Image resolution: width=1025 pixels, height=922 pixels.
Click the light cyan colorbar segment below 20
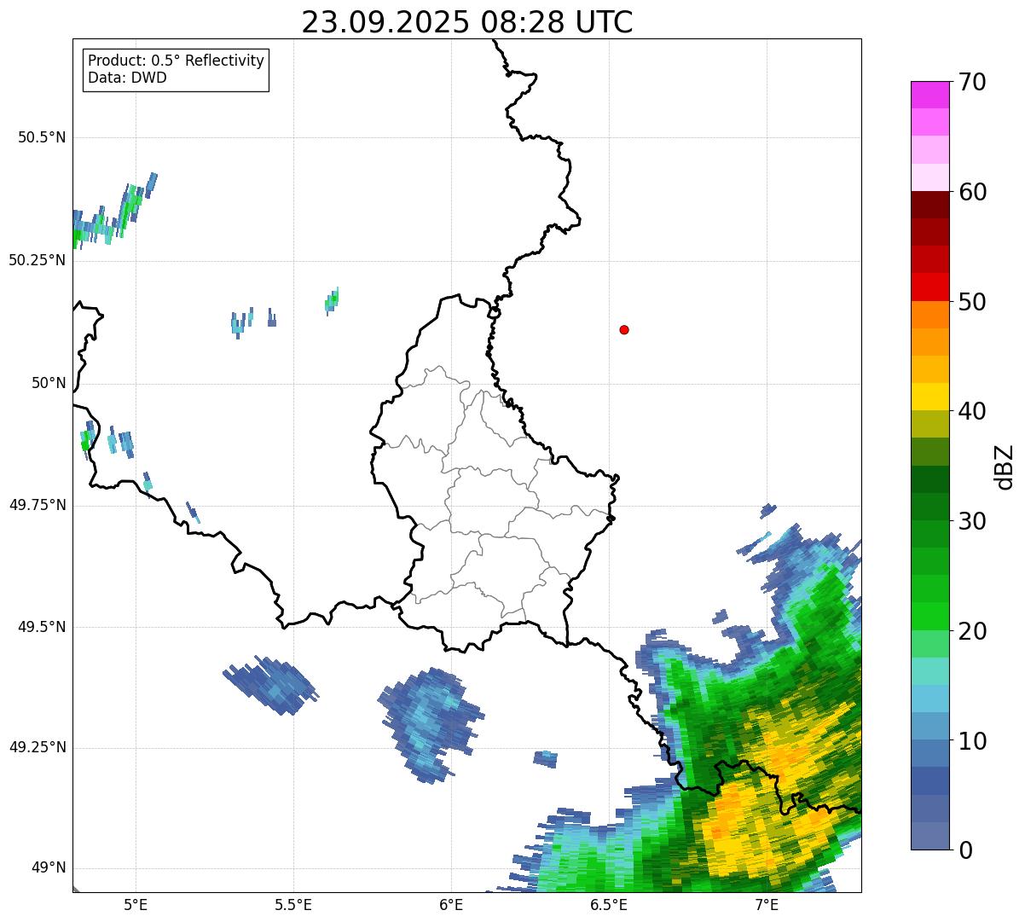pos(929,671)
